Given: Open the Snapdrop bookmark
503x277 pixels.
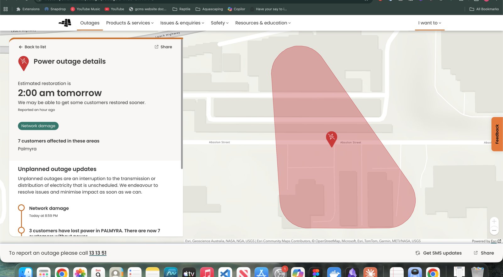Looking at the screenshot, I should pyautogui.click(x=55, y=9).
